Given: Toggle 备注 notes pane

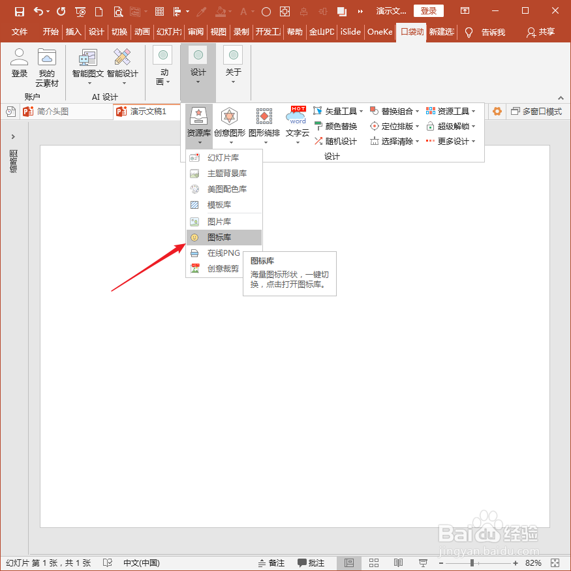Looking at the screenshot, I should coord(271,563).
